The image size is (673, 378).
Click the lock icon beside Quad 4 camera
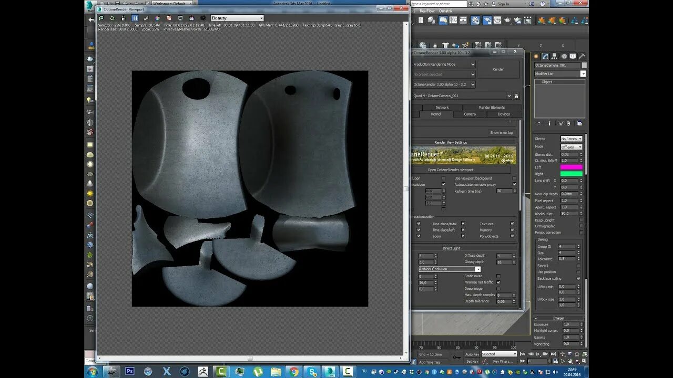[x=516, y=96]
